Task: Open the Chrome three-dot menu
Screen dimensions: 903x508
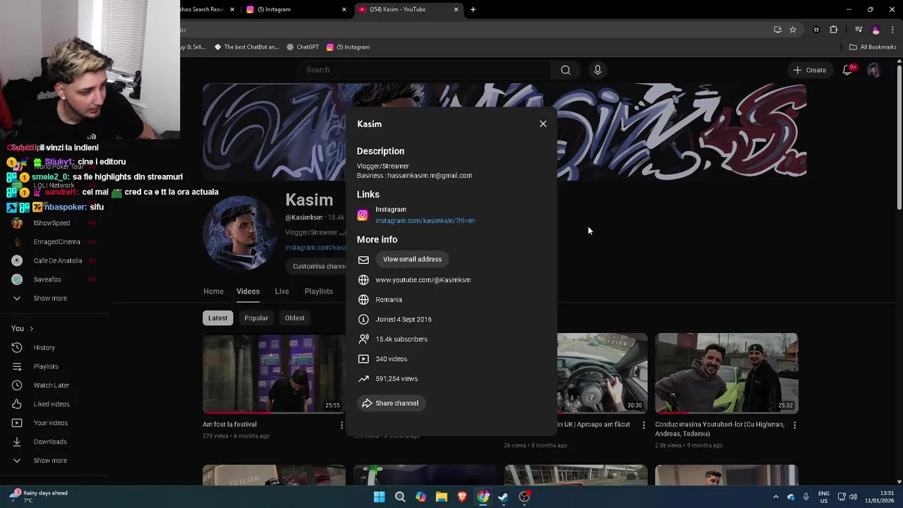Action: tap(893, 30)
